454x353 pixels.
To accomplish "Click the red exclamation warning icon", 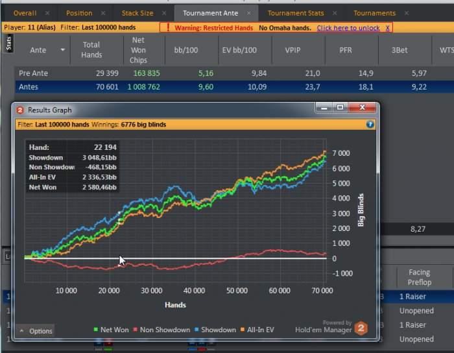I will 168,27.
